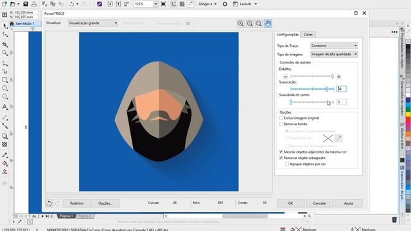The height and width of the screenshot is (231, 411).
Task: Switch to the Configurações tab
Action: [288, 35]
